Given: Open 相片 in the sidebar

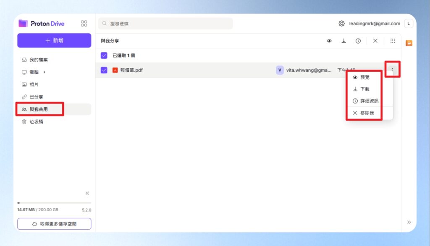Looking at the screenshot, I should pos(54,85).
